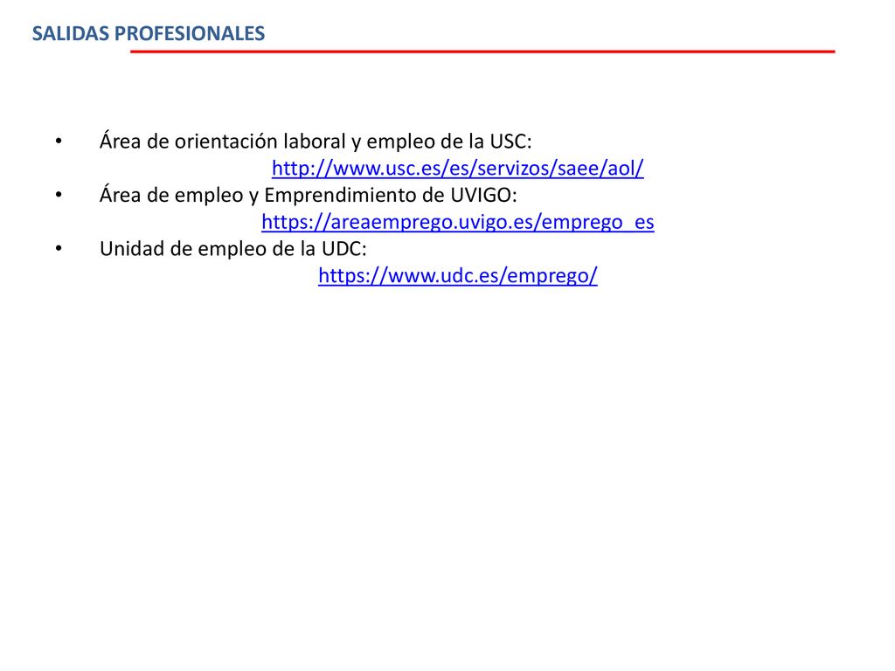Click text 'Área de orientación laboral y empleo de la USC:'
Screen dimensions: 895x671
pyautogui.click(x=316, y=142)
